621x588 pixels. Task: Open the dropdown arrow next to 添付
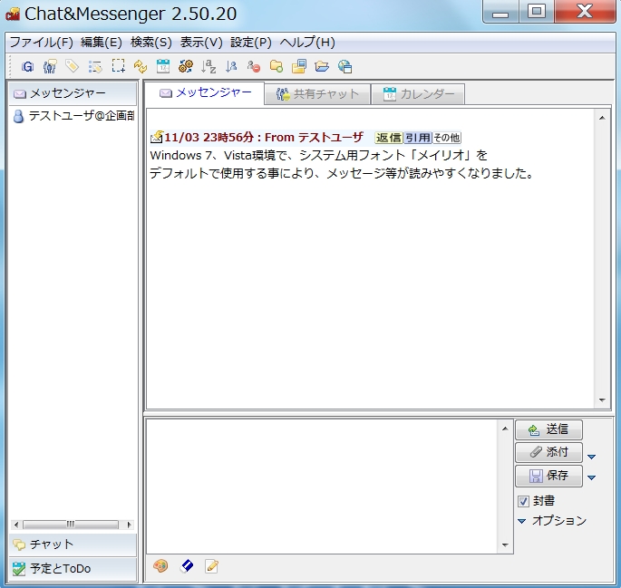tap(592, 456)
